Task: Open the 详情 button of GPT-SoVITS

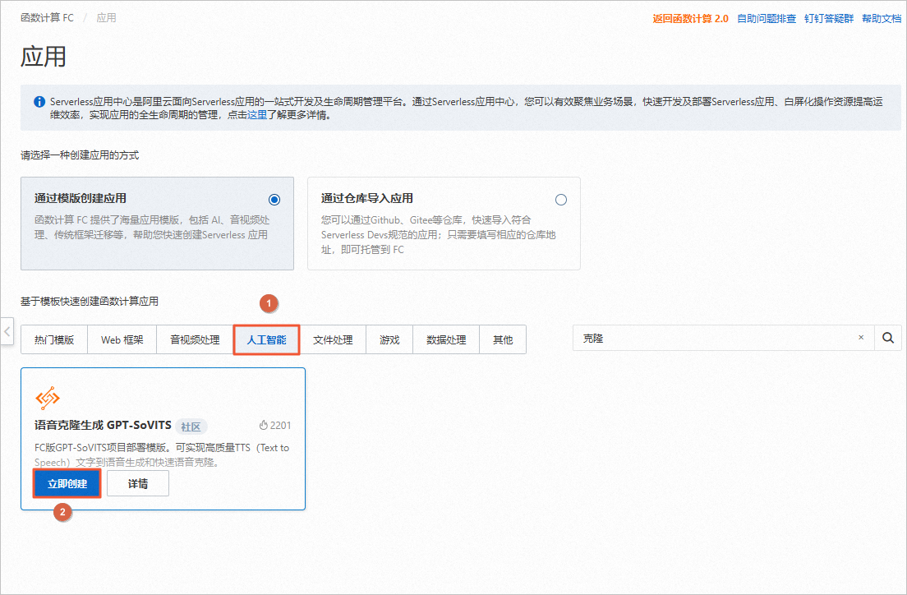Action: point(138,484)
